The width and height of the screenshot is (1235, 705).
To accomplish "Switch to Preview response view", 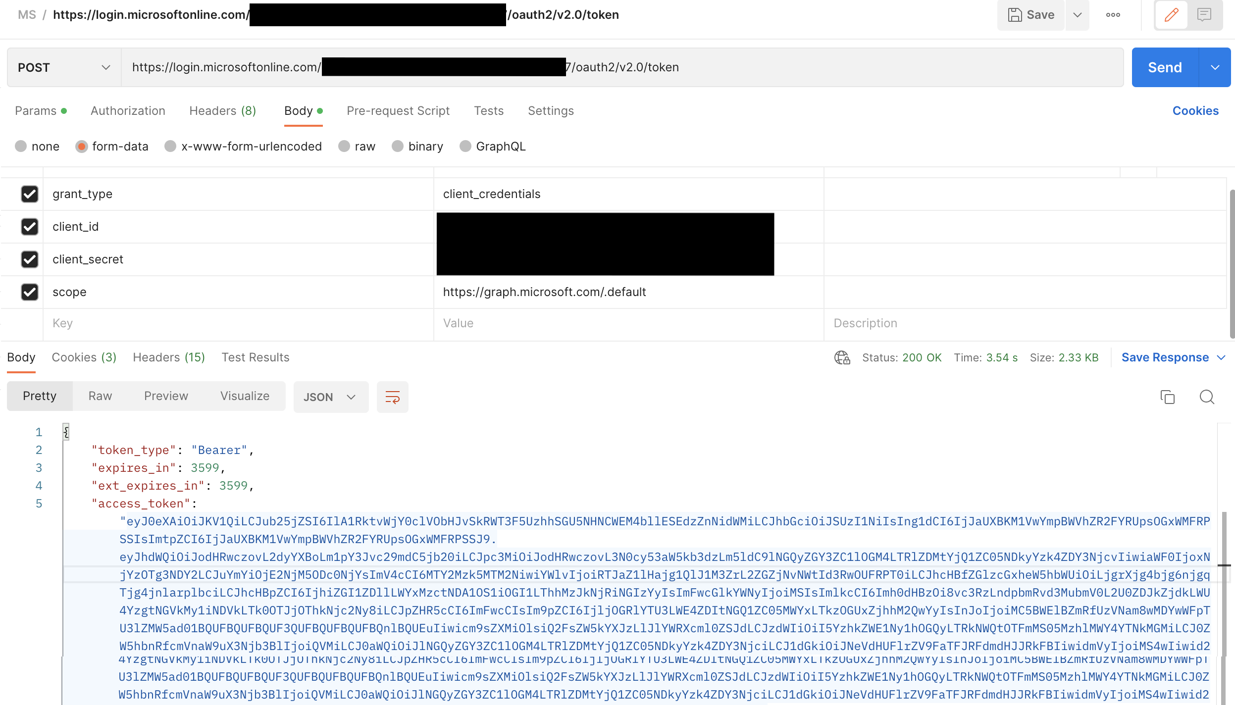I will point(166,396).
